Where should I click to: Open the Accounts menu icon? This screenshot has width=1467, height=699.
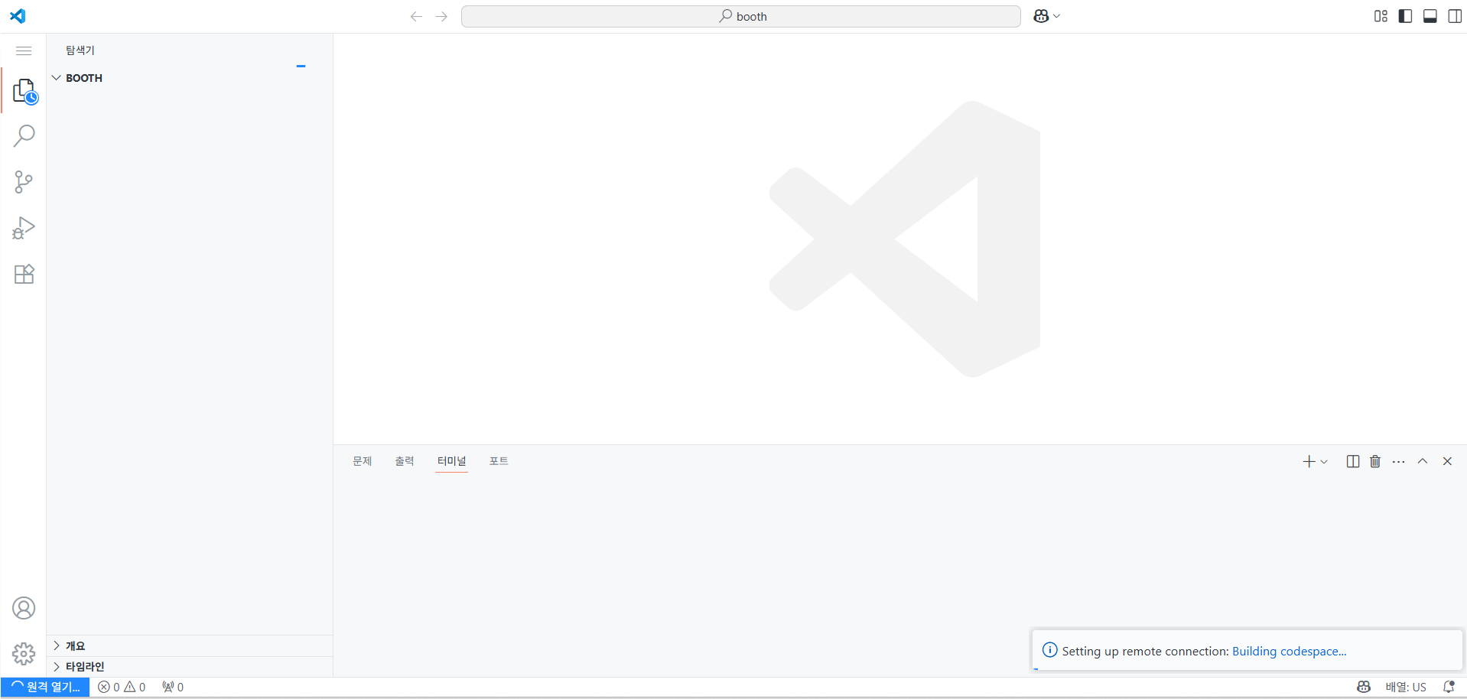tap(24, 608)
